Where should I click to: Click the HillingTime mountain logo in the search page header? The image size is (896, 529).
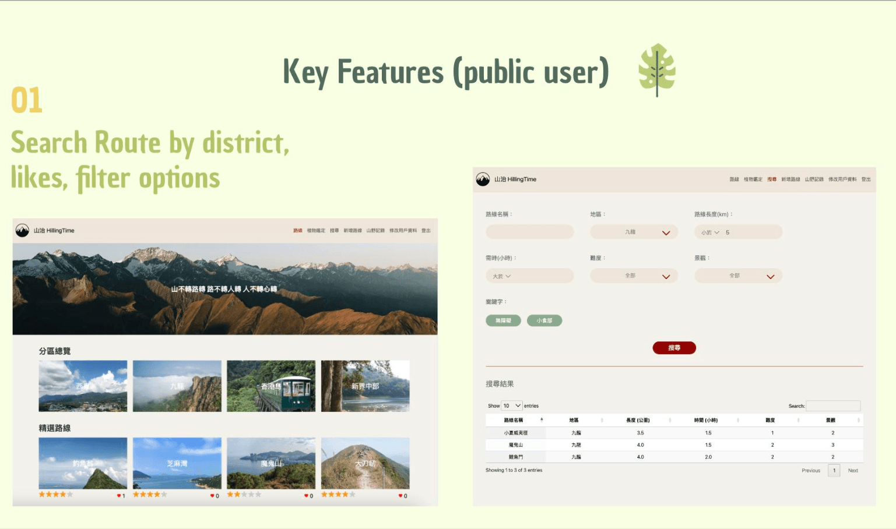coord(483,179)
